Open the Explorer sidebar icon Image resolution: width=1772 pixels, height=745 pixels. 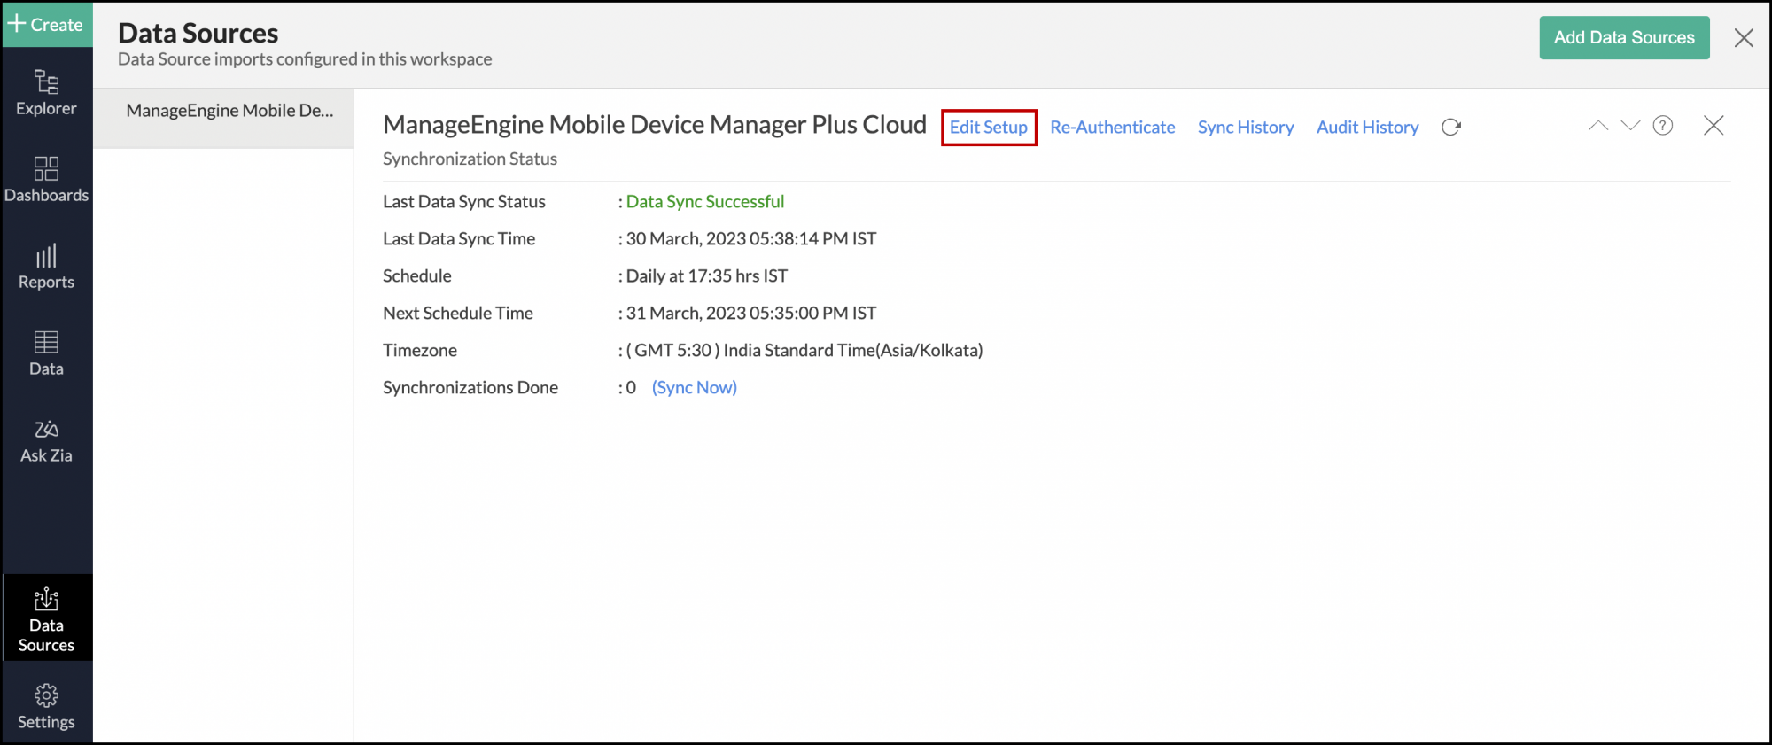46,92
